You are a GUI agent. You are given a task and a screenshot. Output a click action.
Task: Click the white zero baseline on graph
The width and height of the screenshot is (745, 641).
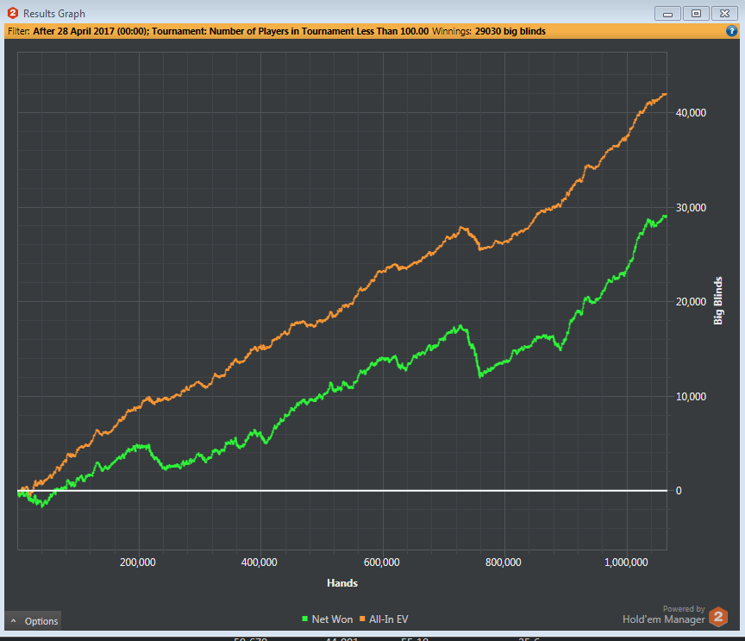(x=342, y=490)
